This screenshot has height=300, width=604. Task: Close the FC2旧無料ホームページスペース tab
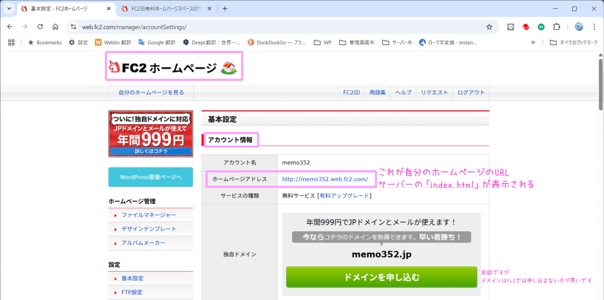pyautogui.click(x=209, y=8)
